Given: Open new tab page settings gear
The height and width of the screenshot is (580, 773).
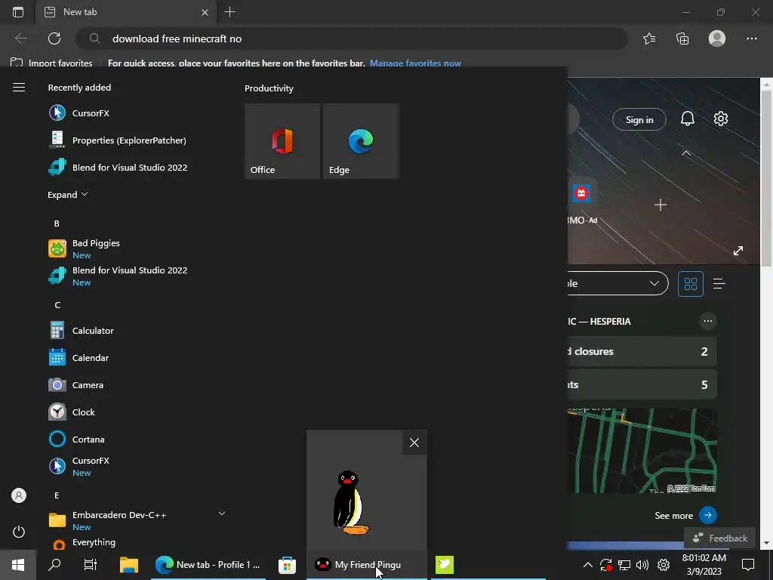Looking at the screenshot, I should 721,119.
